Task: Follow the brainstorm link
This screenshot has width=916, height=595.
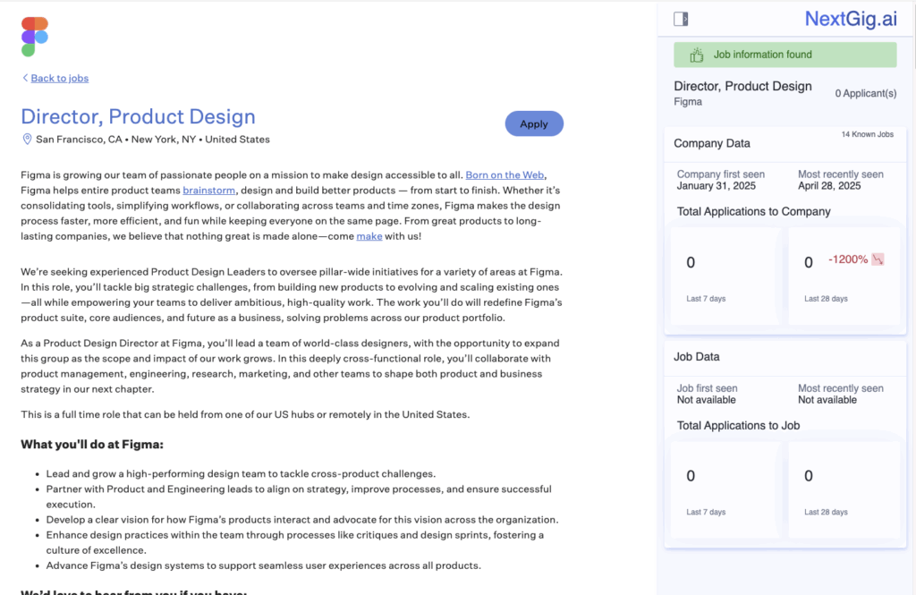Action: coord(209,190)
